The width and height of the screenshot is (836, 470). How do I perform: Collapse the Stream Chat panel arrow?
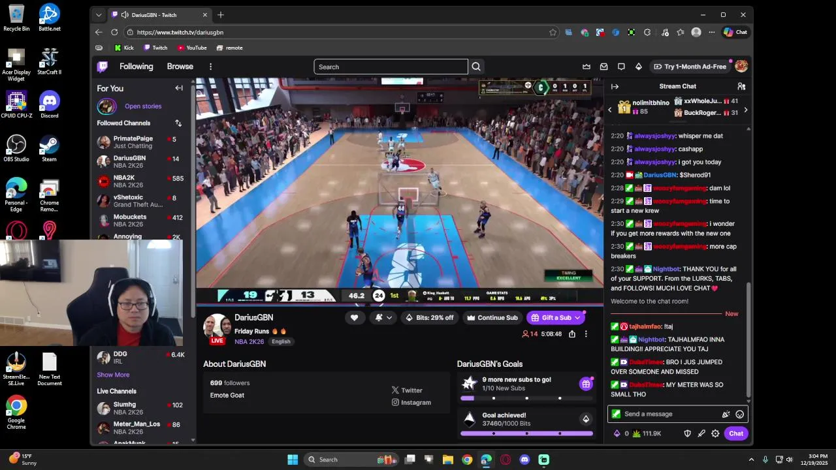coord(615,86)
